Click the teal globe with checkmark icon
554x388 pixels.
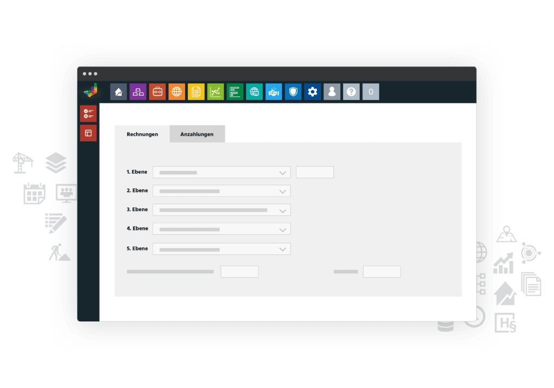(x=254, y=92)
